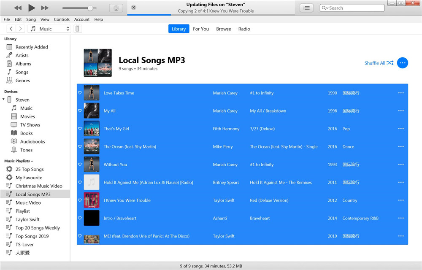Start playback with the Play button
The height and width of the screenshot is (270, 422).
click(32, 8)
